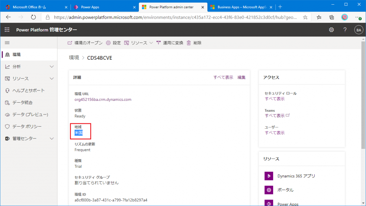
Task: Open データ (プレビュー) in the sidebar
Action: (29, 114)
